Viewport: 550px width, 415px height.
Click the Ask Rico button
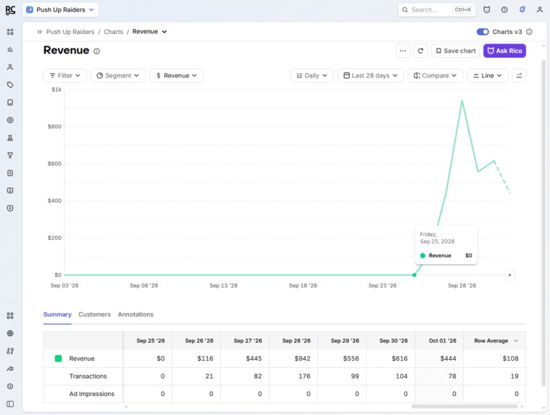(x=504, y=51)
